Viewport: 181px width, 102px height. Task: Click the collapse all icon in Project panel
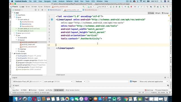[39, 10]
